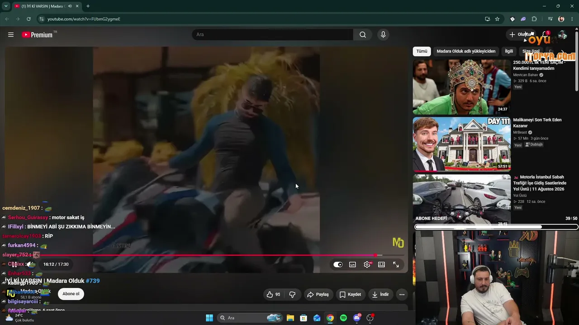
Task: Open a new Chrome tab
Action: [x=88, y=6]
